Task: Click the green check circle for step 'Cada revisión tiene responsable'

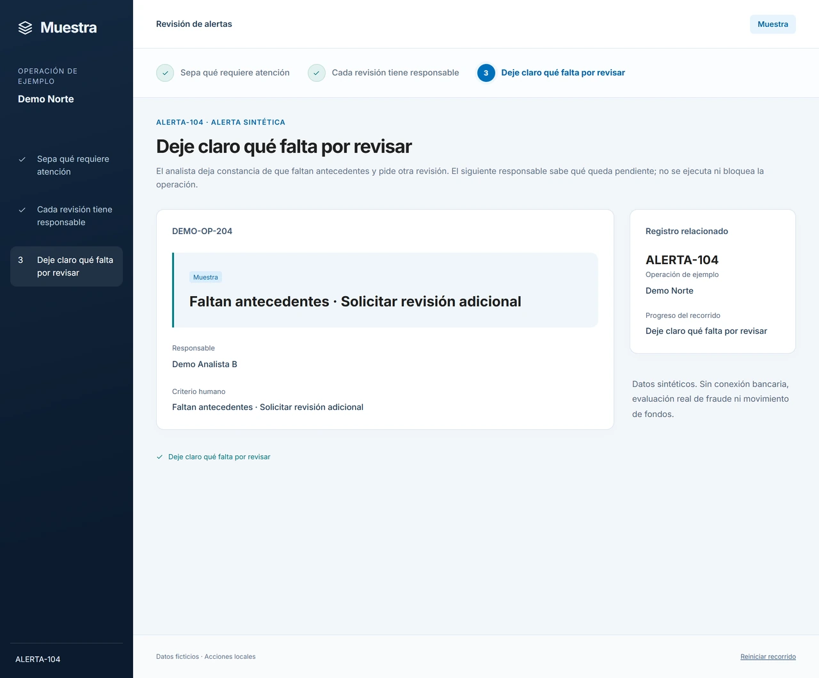Action: click(x=317, y=73)
